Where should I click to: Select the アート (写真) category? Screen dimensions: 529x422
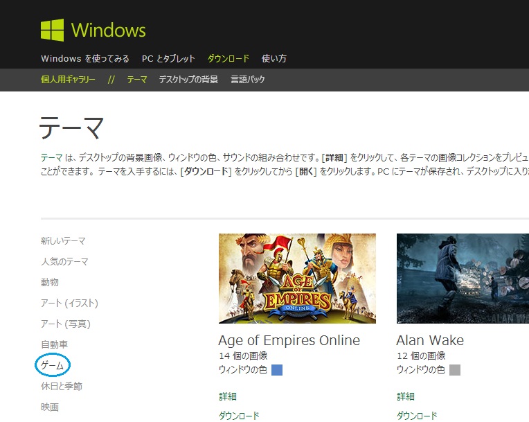(66, 324)
